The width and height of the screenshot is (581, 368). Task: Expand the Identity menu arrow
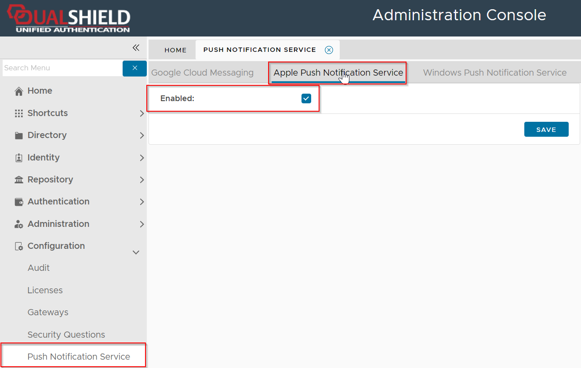(x=142, y=158)
